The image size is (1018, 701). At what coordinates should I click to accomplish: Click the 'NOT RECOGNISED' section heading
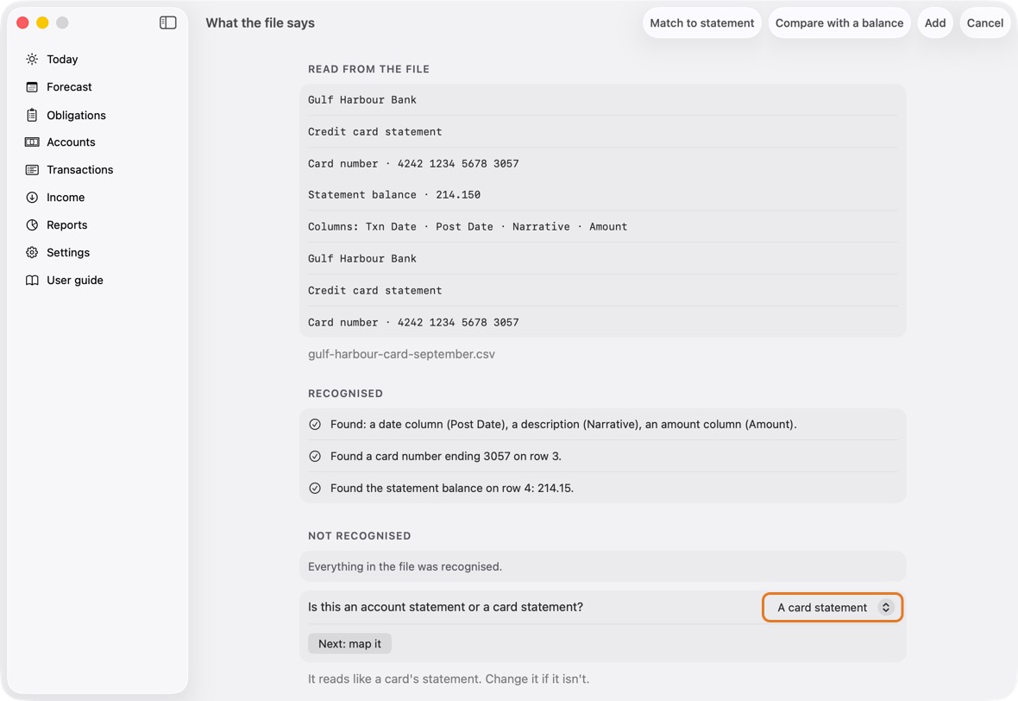tap(360, 536)
